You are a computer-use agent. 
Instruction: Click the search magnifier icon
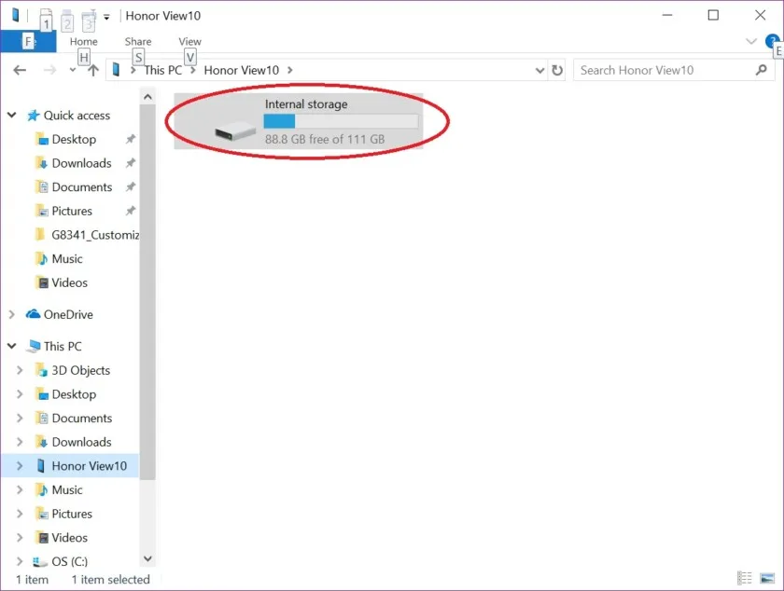pos(762,70)
